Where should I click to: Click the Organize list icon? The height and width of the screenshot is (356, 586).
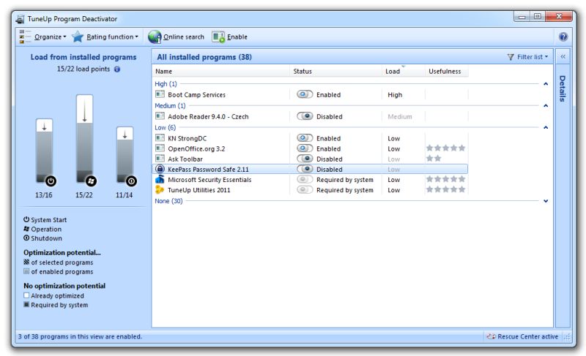pos(25,37)
